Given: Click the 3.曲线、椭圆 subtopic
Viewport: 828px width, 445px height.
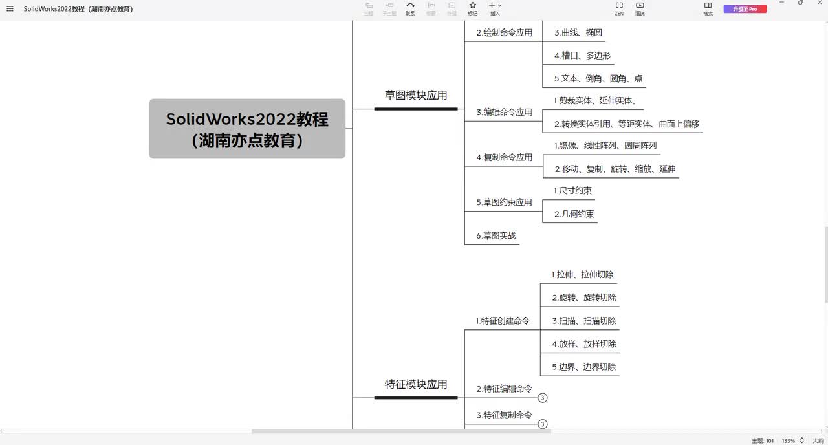Looking at the screenshot, I should 578,32.
